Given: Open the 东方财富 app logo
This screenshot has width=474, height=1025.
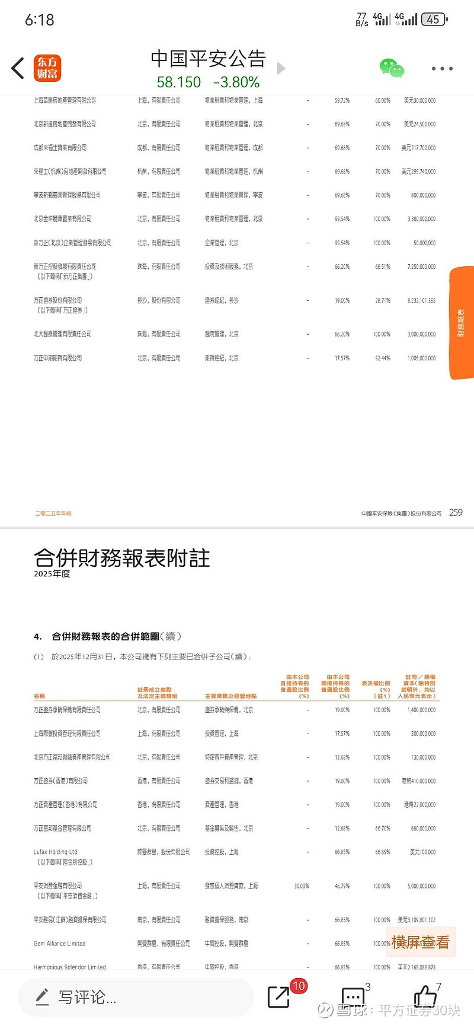Looking at the screenshot, I should tap(47, 68).
